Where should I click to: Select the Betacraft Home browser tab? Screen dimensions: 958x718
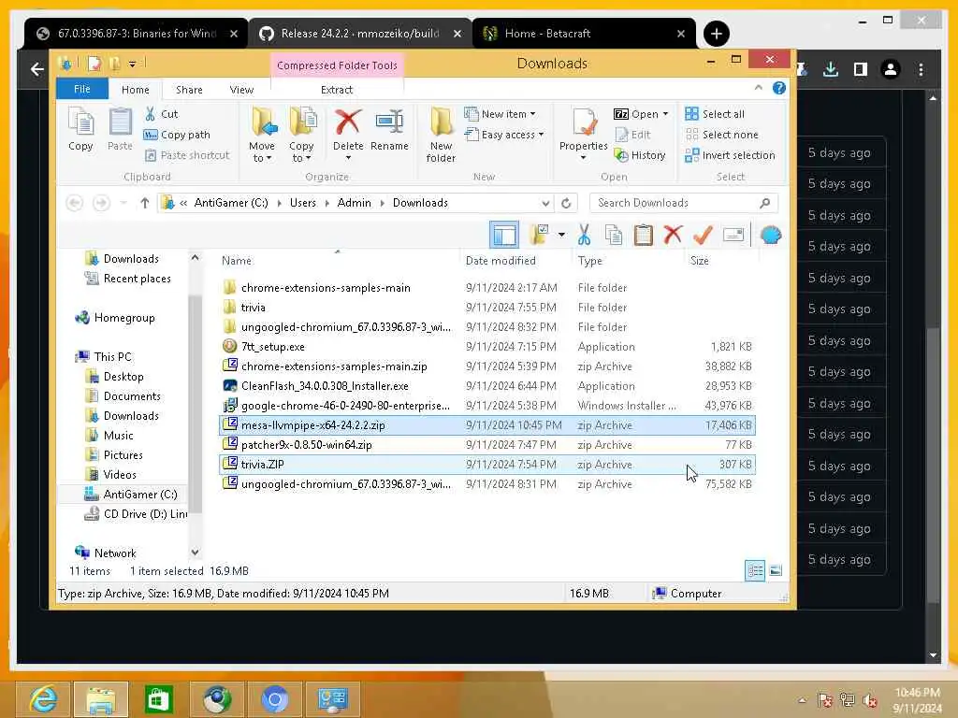[x=584, y=34]
